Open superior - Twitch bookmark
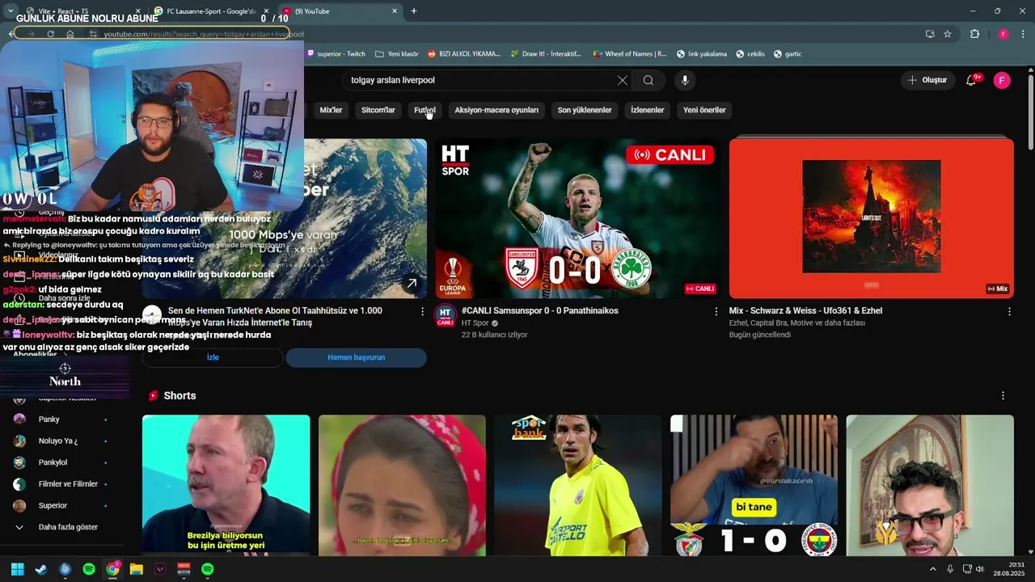1035x582 pixels. tap(336, 54)
